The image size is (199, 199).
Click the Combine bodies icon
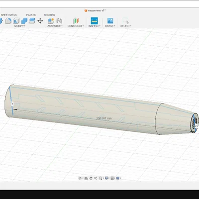coord(24,21)
